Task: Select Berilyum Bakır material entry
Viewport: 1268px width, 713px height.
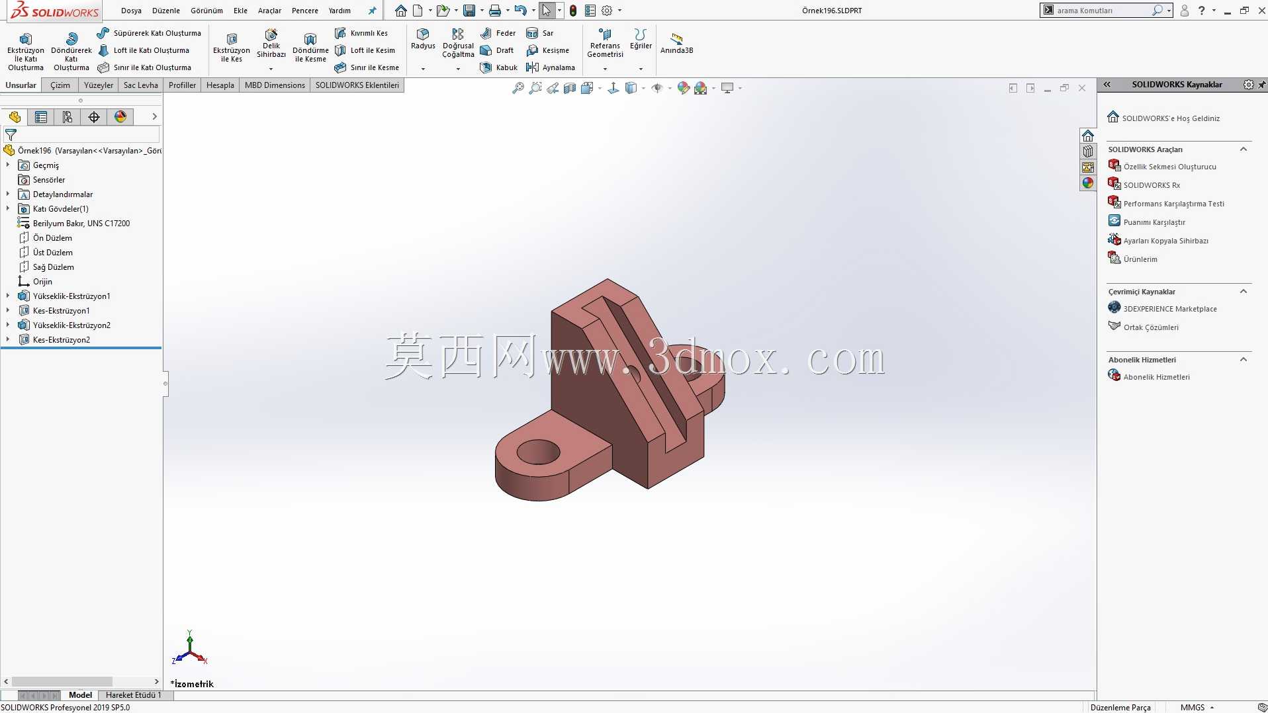Action: [81, 224]
